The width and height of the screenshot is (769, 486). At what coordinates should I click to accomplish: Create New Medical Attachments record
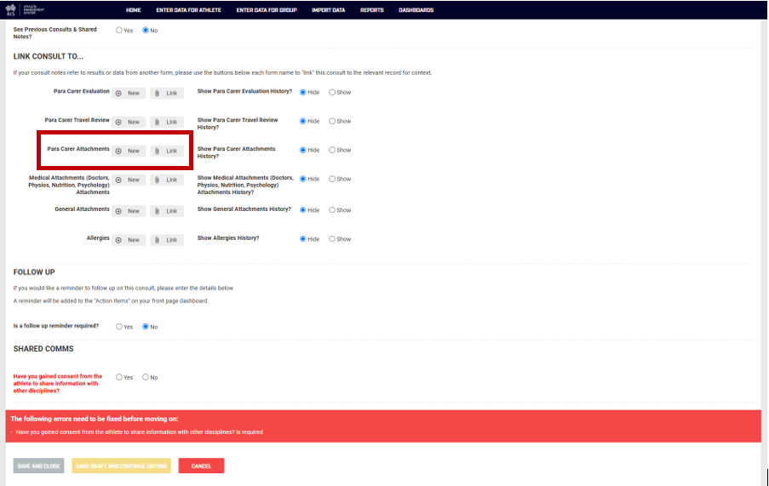click(129, 180)
